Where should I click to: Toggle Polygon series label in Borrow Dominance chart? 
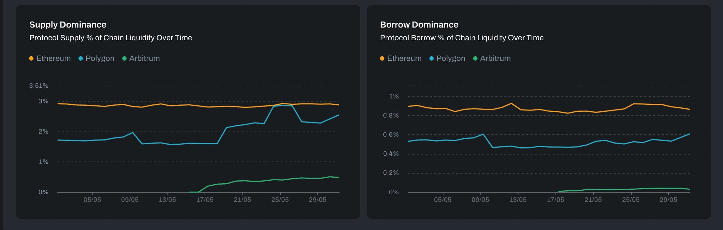tap(451, 58)
